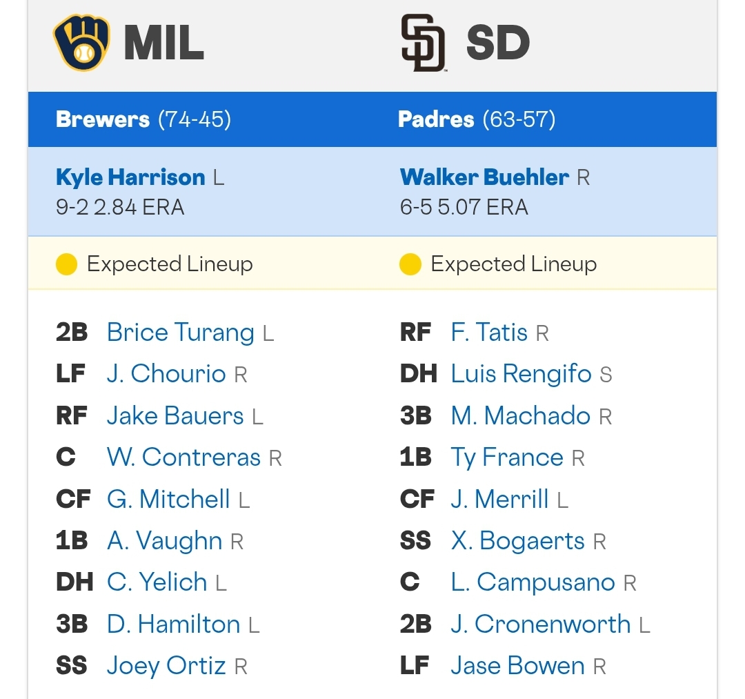
Task: Click the San Diego Padres SD logo
Action: [423, 43]
